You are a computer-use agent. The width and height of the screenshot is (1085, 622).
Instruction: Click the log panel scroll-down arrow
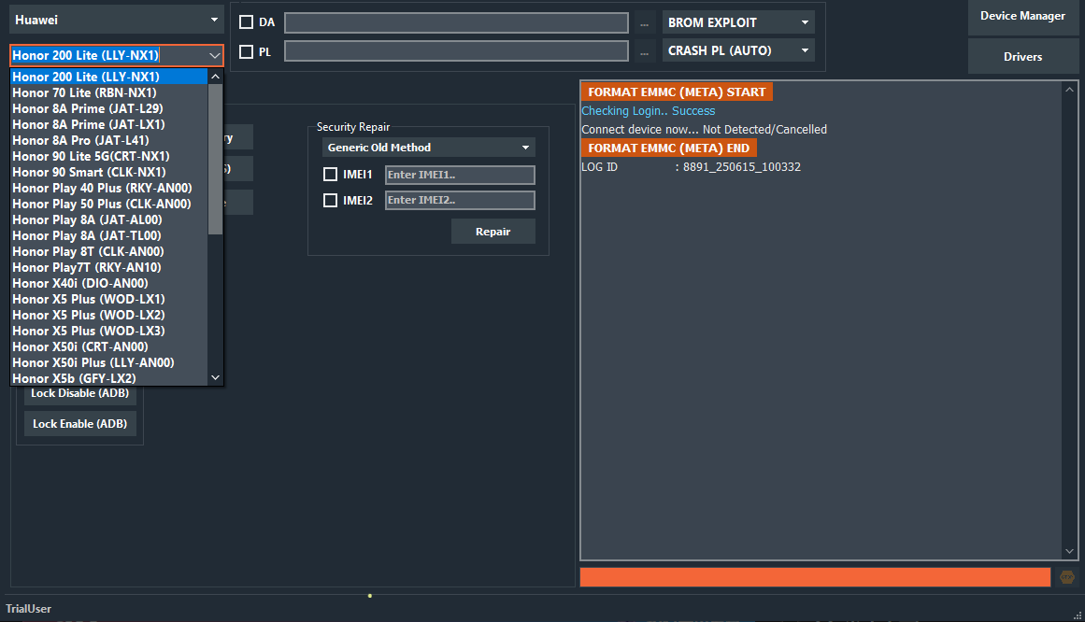click(x=1070, y=552)
